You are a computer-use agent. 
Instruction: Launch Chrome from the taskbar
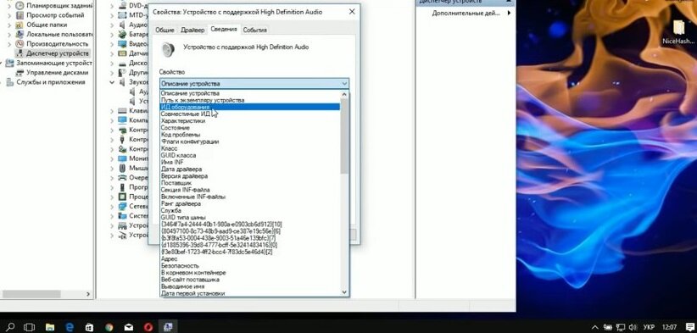coord(109,327)
